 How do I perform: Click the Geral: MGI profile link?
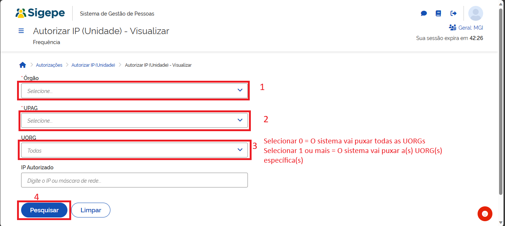pyautogui.click(x=471, y=28)
